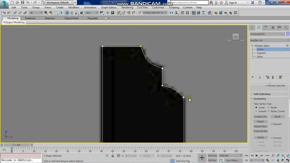Open the Graph Editors menu
290x163 pixels.
click(x=109, y=7)
